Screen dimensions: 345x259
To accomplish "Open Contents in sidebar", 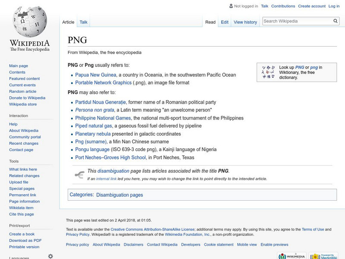I will coord(17,72).
